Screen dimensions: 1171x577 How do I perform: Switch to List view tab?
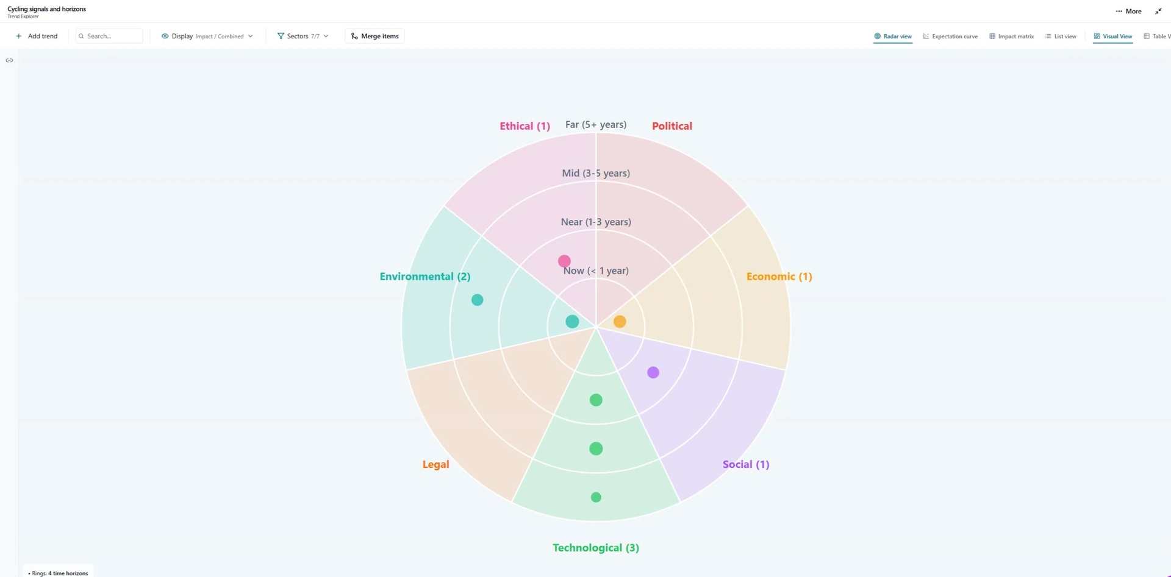[1061, 37]
